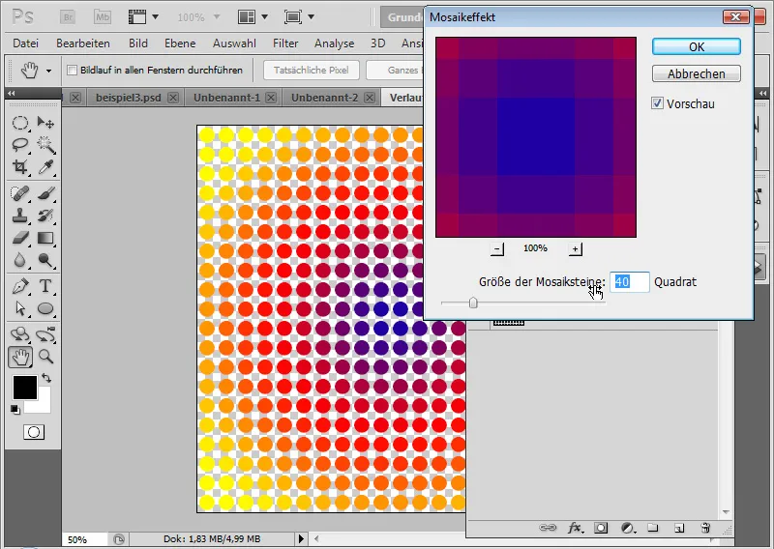Click the Größe der Mosaiksteine input field
The width and height of the screenshot is (774, 549).
coord(630,282)
